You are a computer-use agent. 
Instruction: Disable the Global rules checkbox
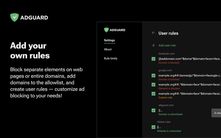coord(153,127)
